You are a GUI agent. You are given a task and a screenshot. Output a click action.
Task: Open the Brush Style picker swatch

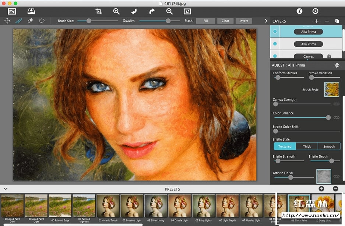pos(331,89)
